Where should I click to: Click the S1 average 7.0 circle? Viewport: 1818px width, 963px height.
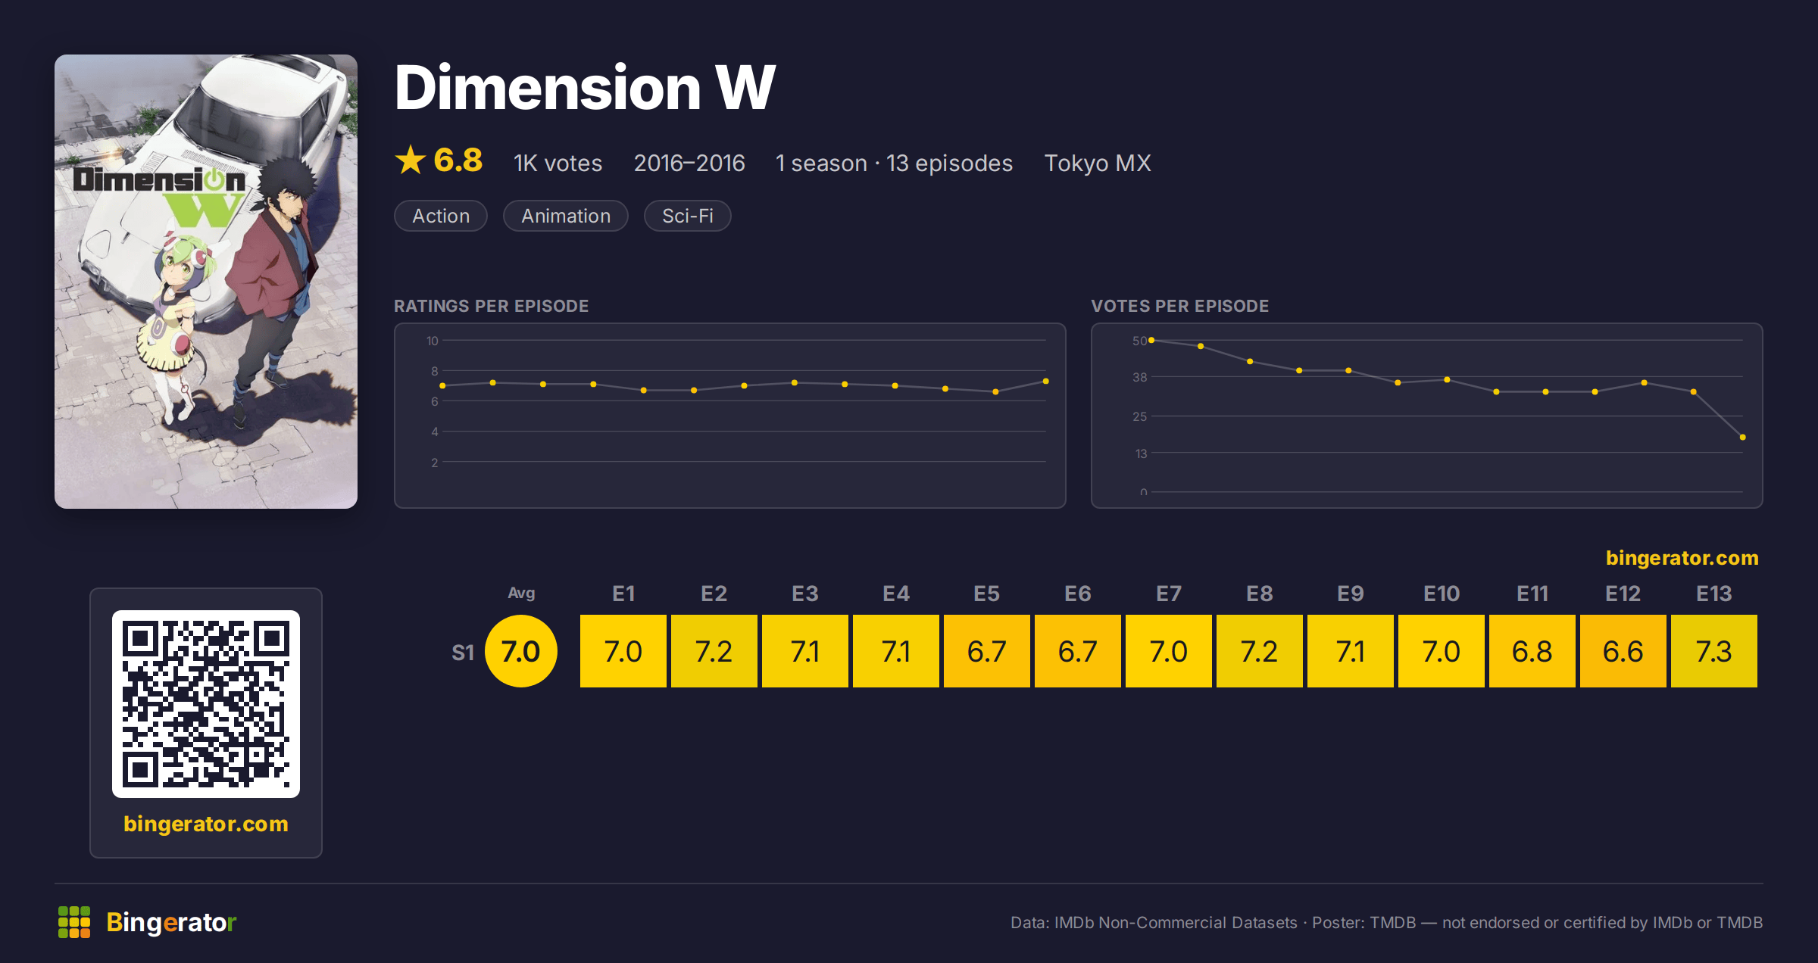pyautogui.click(x=521, y=651)
